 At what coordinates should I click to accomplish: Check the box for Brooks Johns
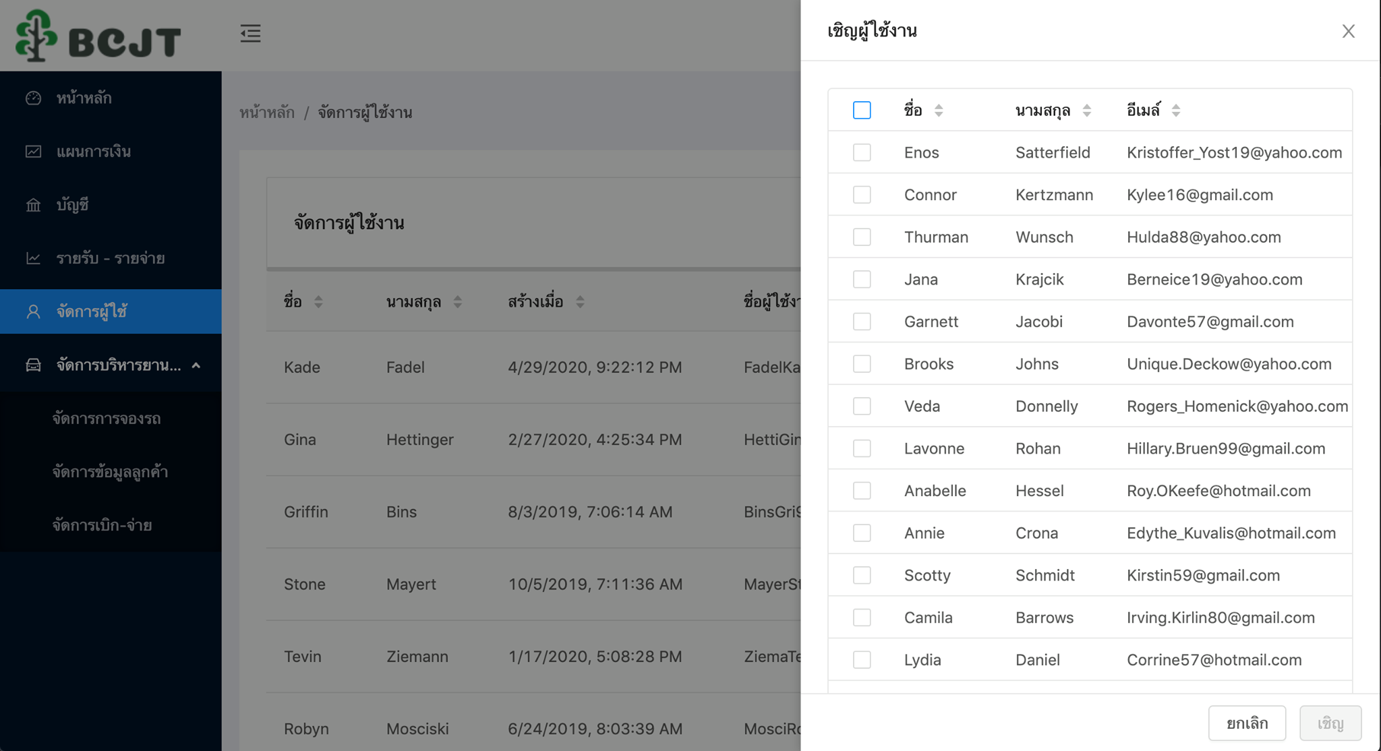pos(862,364)
